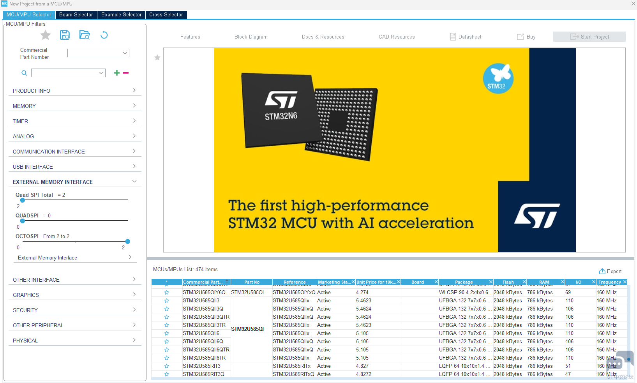
Task: Click the magnifier search icon in the filters
Action: (24, 73)
